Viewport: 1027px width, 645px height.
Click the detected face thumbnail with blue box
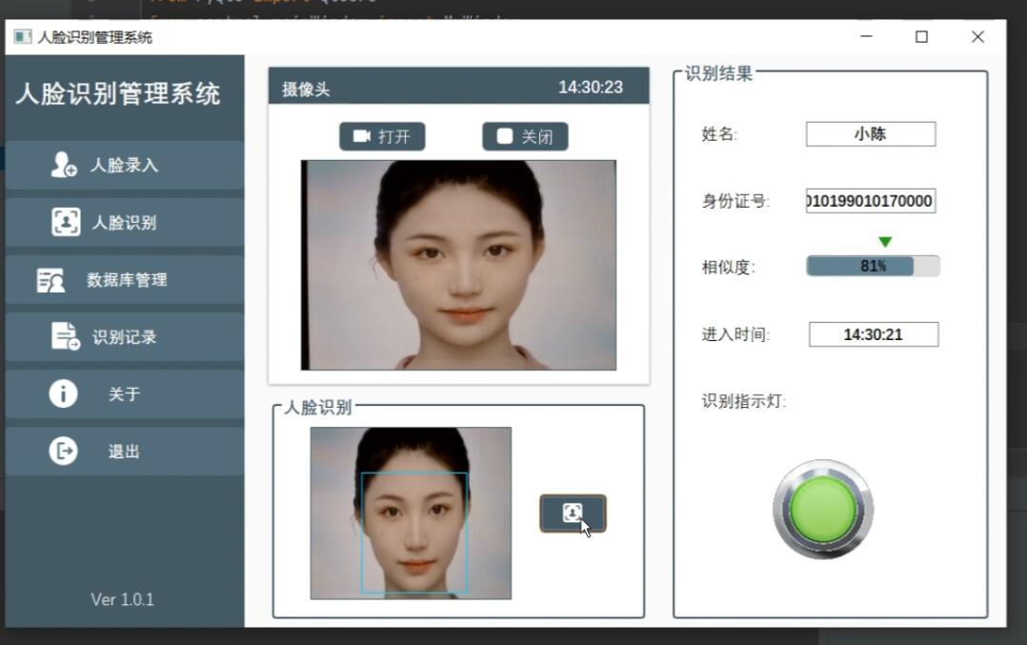pos(412,512)
